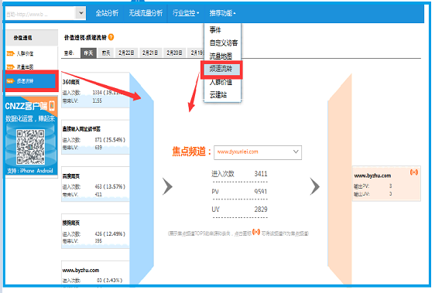
Task: Select the 2月20日 date tab
Action: [x=174, y=53]
